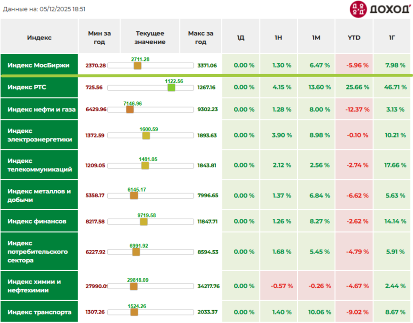This screenshot has width=413, height=323.
Task: Click the 1600.59 slider marker for электроэнергетики
Action: [x=146, y=136]
